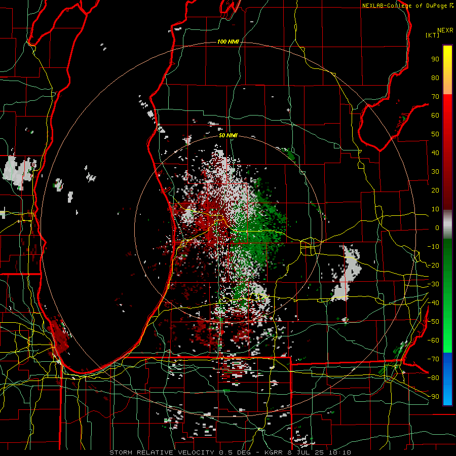Image resolution: width=456 pixels, height=456 pixels.
Task: Click the [KT] units label
Action: [433, 35]
